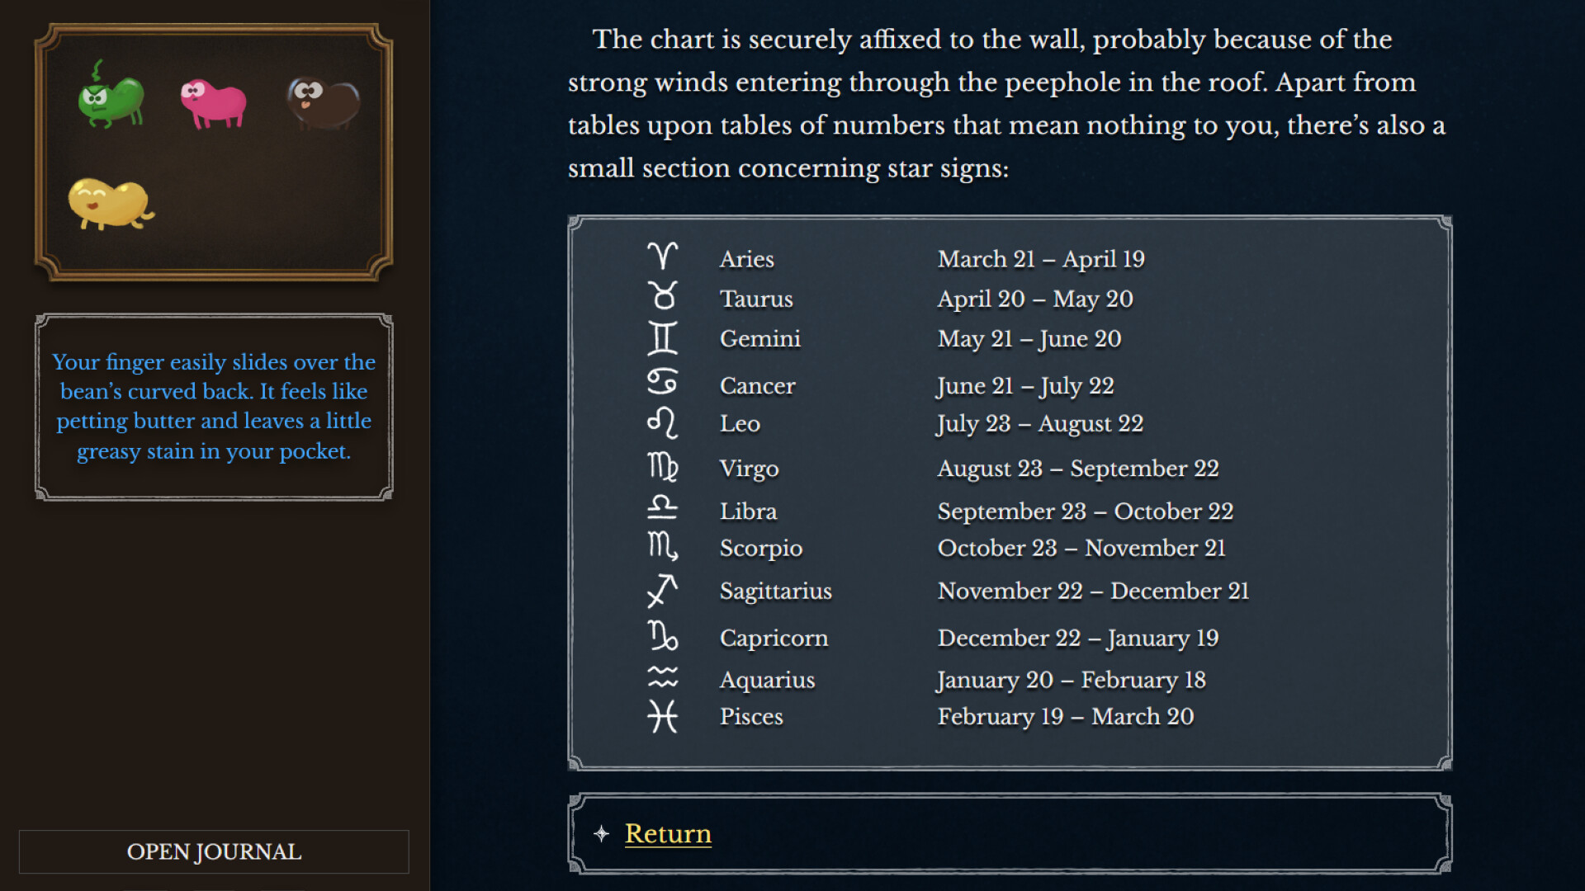This screenshot has height=891, width=1585.
Task: Click the Libra scales symbol
Action: click(662, 507)
